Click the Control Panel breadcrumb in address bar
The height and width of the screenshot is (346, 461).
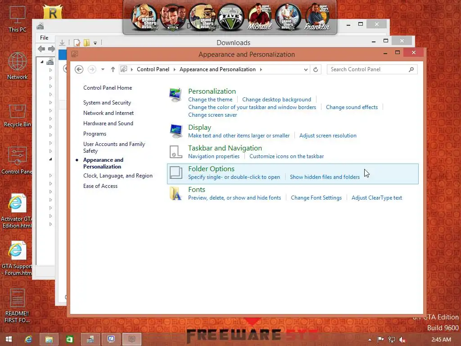tap(153, 69)
